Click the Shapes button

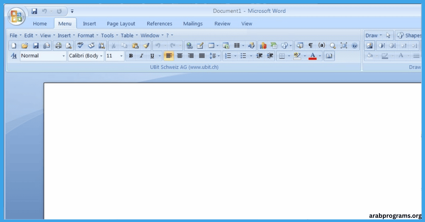coord(409,35)
